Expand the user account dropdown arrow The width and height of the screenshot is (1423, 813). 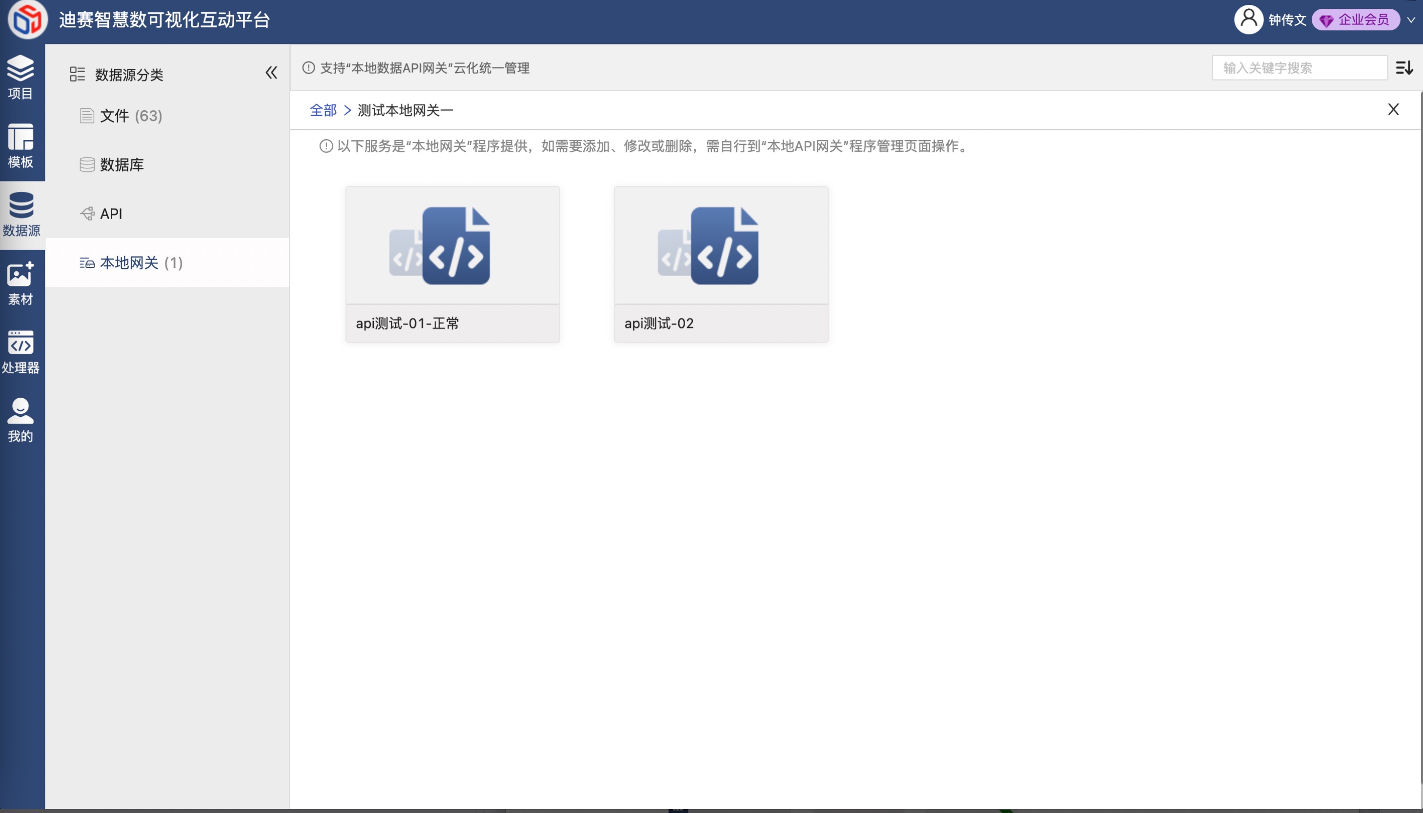click(1411, 20)
